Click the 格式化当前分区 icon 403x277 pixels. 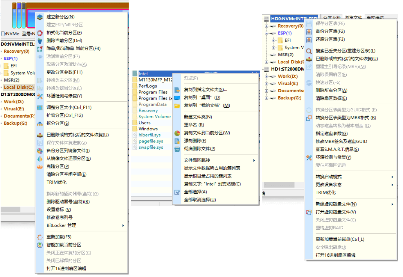40,33
